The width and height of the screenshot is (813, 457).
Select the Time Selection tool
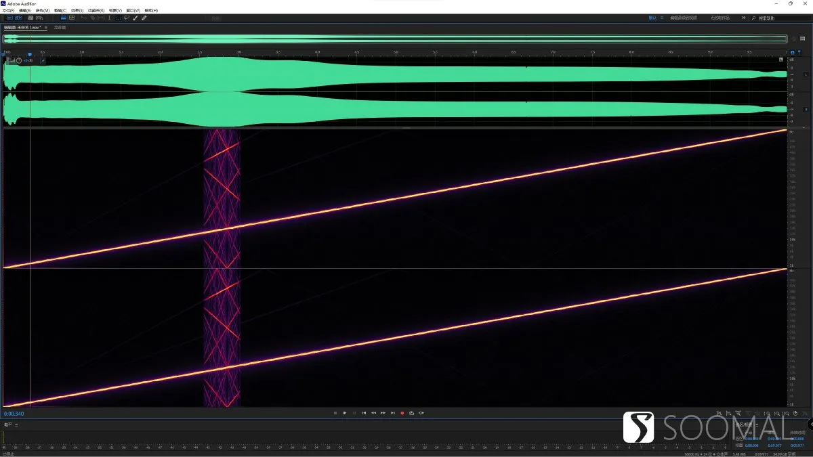110,18
